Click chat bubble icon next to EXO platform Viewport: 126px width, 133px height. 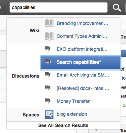[x=47, y=49]
